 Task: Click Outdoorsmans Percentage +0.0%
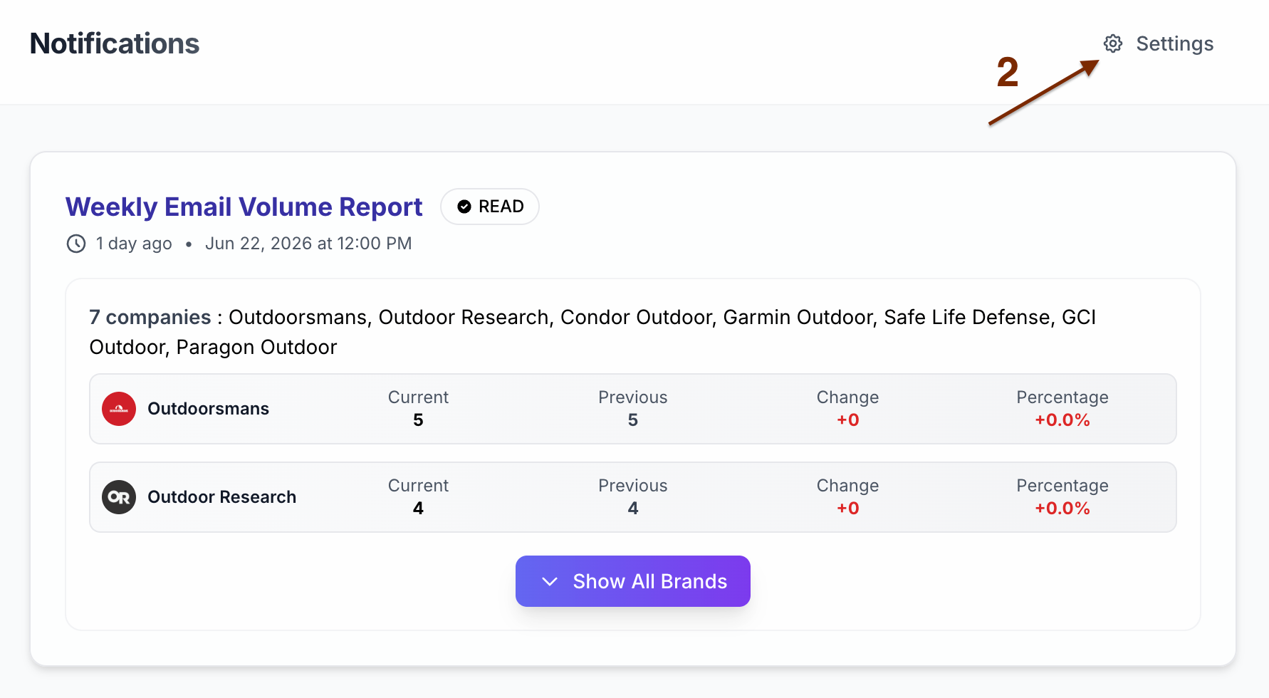[x=1062, y=420]
